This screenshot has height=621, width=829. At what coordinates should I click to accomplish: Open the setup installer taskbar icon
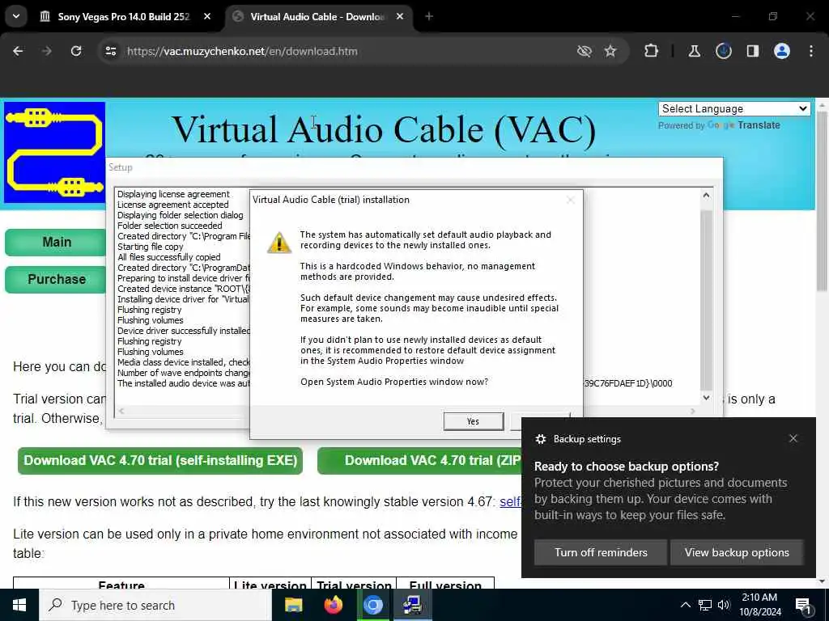click(412, 605)
